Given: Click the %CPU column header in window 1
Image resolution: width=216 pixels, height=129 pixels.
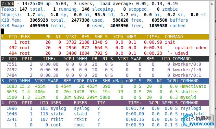Looking at the screenshot, I should (118, 37).
